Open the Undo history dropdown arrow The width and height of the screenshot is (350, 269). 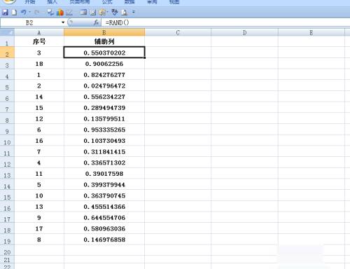tap(29, 12)
